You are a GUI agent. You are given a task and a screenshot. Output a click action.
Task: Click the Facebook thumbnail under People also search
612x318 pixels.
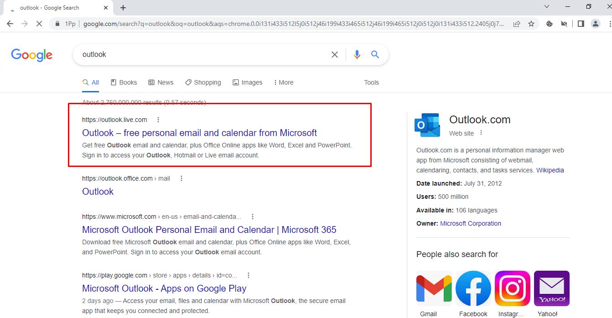point(473,288)
